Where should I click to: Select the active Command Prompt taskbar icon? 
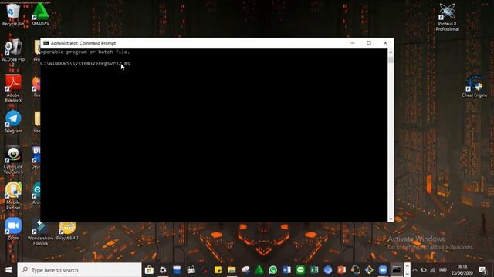click(x=396, y=270)
